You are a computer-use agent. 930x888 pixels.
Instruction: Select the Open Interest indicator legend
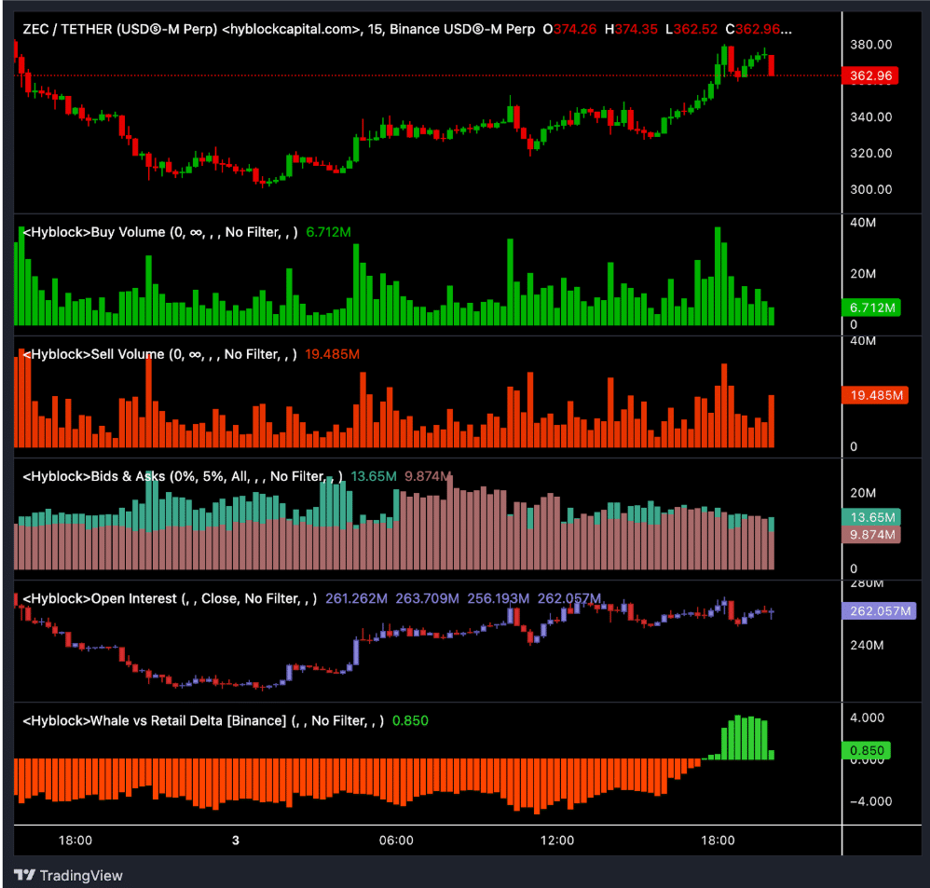pos(168,598)
